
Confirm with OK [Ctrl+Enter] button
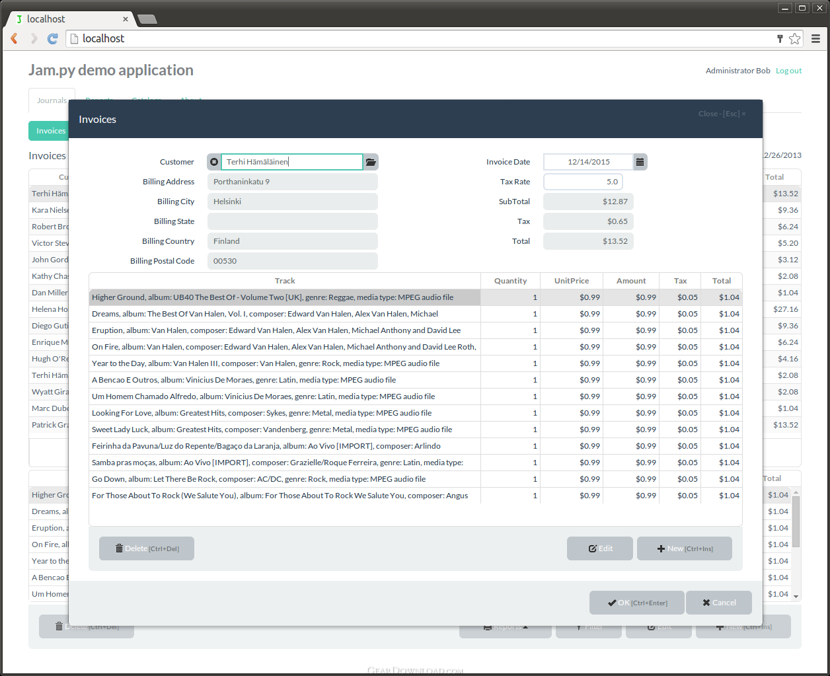coord(637,603)
